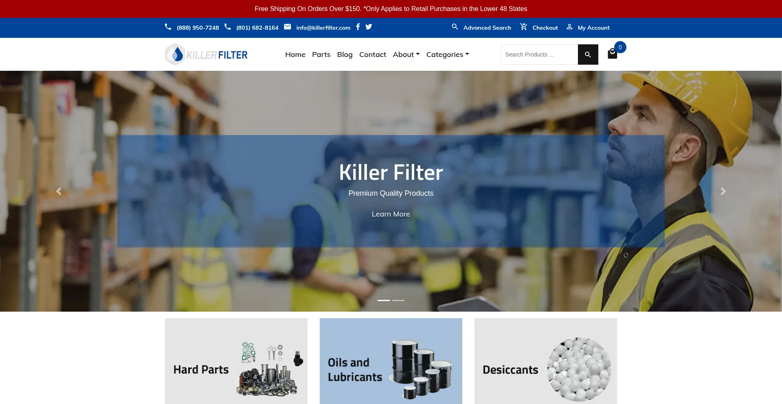Open the My Account link

pos(594,28)
